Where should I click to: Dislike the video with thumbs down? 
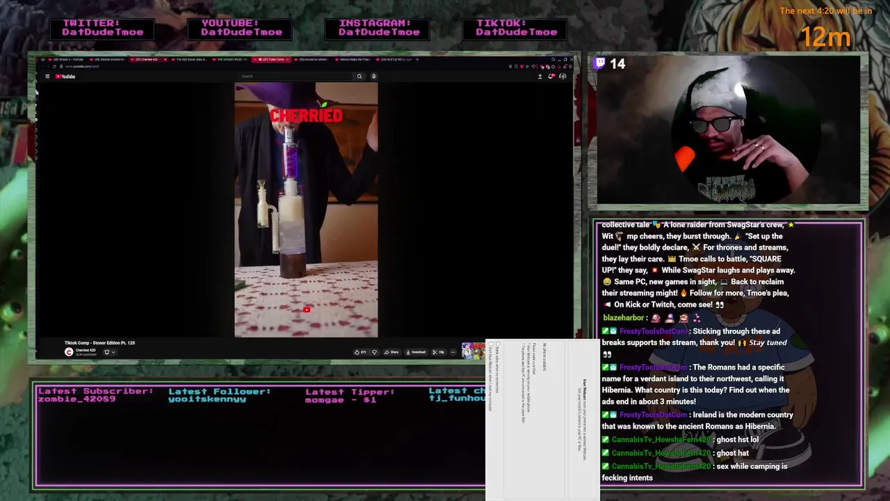[374, 352]
